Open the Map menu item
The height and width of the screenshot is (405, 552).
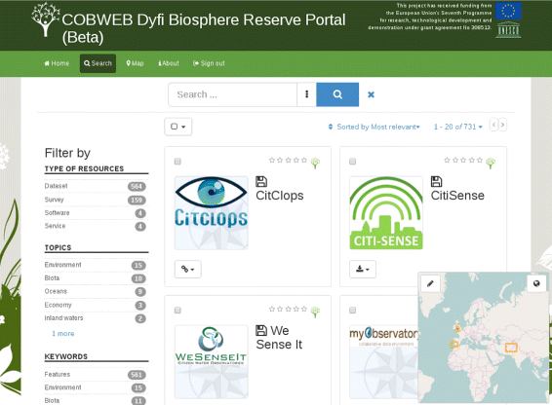(x=136, y=63)
